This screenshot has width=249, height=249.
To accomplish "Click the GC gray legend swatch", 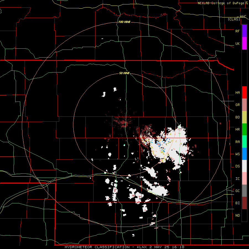I will (x=244, y=191).
